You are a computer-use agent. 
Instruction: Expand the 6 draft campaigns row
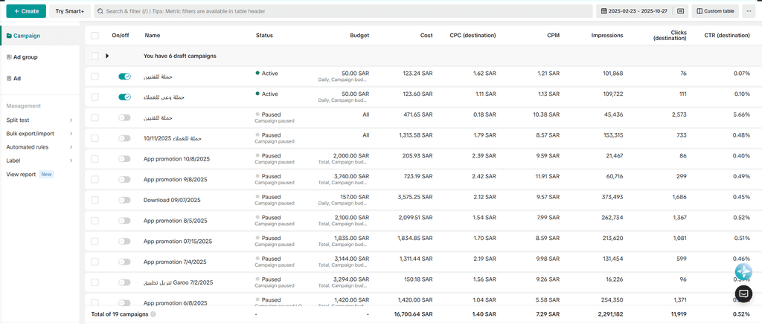(107, 56)
